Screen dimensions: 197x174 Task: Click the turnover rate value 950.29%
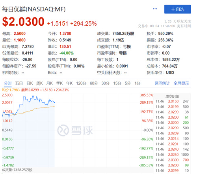point(166,34)
